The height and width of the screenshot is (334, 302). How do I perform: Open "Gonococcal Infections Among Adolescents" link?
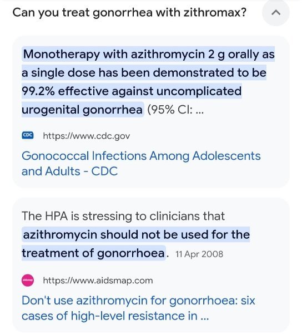(141, 156)
